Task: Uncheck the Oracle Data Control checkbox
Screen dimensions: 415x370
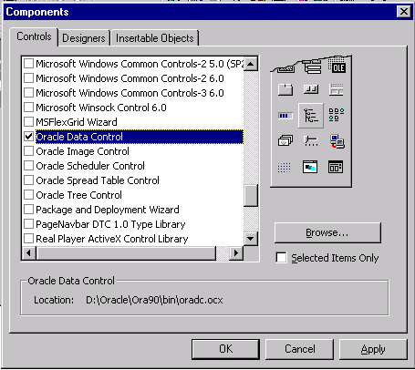Action: [28, 137]
